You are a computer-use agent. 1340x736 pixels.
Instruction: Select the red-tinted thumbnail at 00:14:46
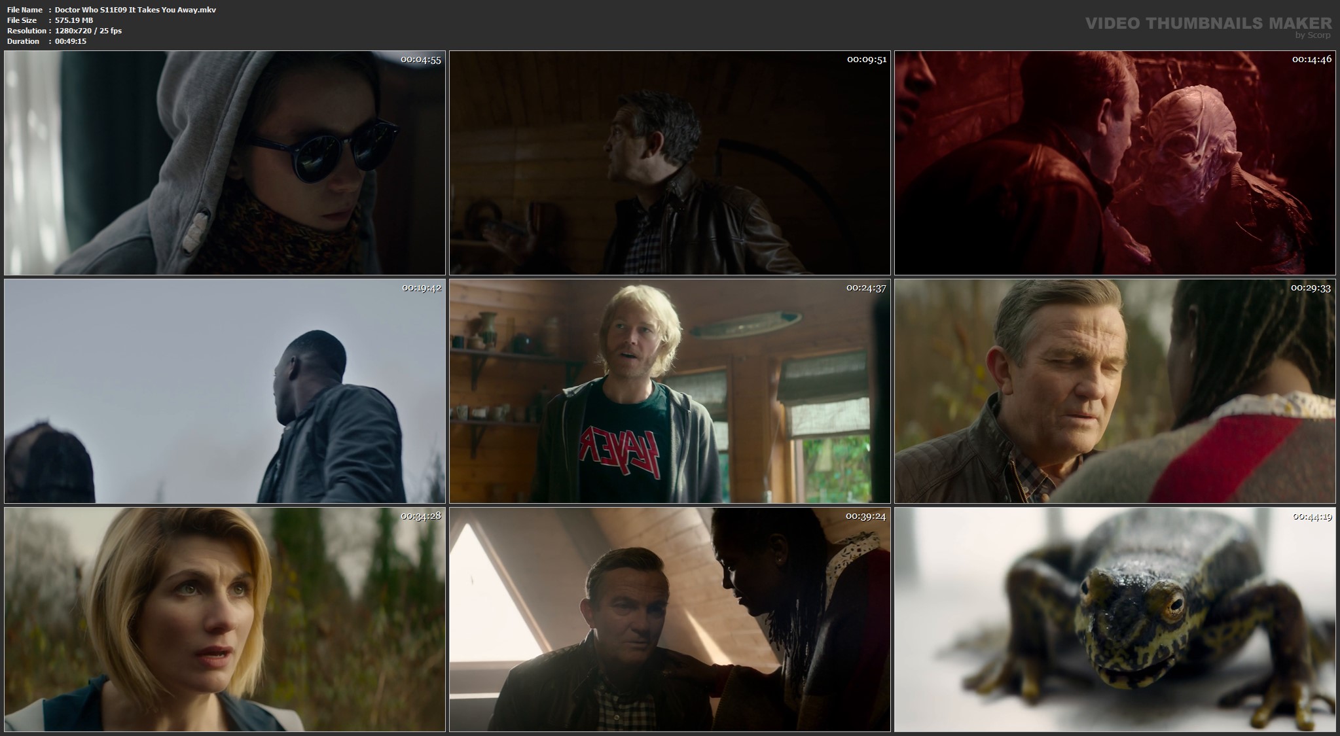[1115, 163]
